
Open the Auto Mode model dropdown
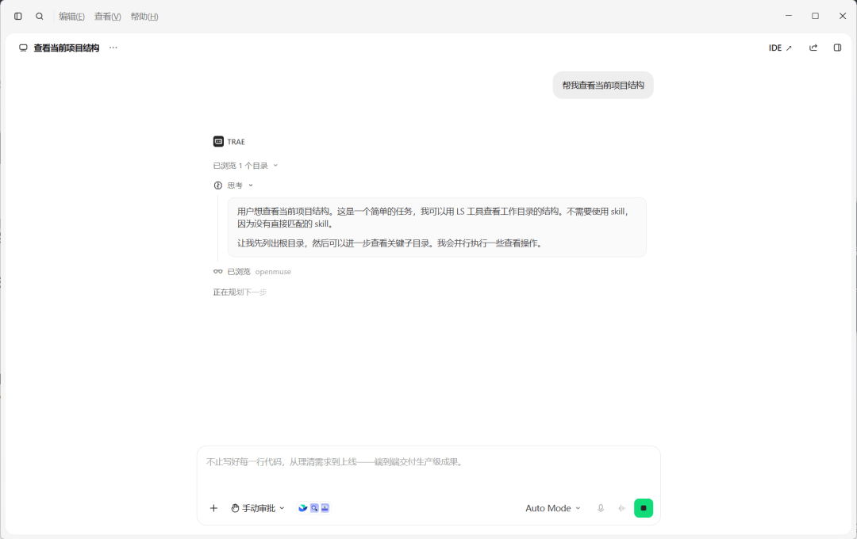[x=552, y=508]
